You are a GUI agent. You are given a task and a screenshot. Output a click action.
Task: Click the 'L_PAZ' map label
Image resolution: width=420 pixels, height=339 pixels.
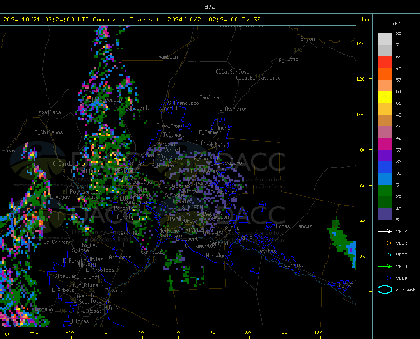coord(346,285)
